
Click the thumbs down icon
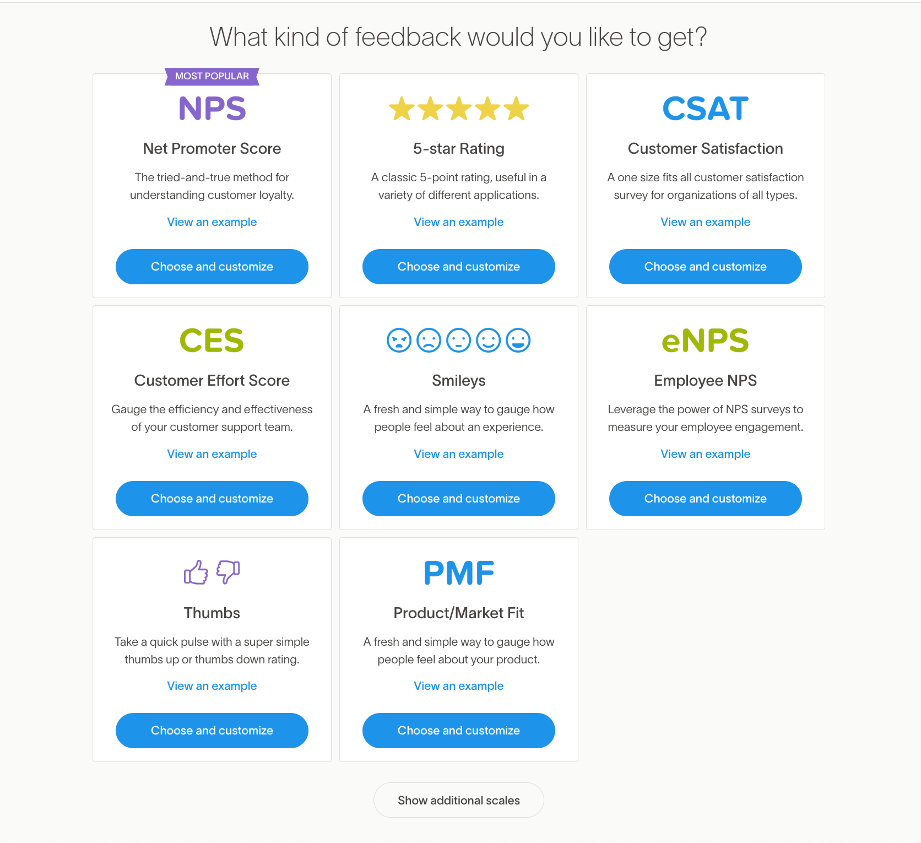click(229, 573)
